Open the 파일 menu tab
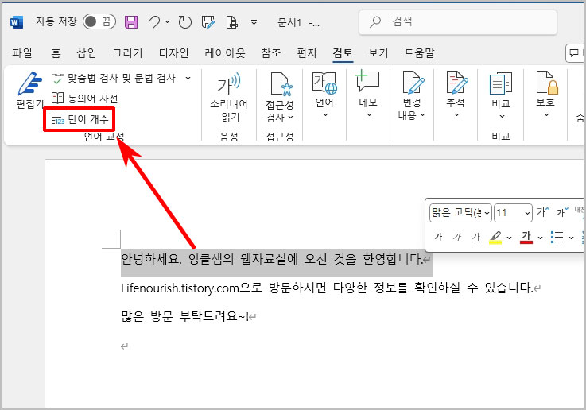 pos(21,53)
